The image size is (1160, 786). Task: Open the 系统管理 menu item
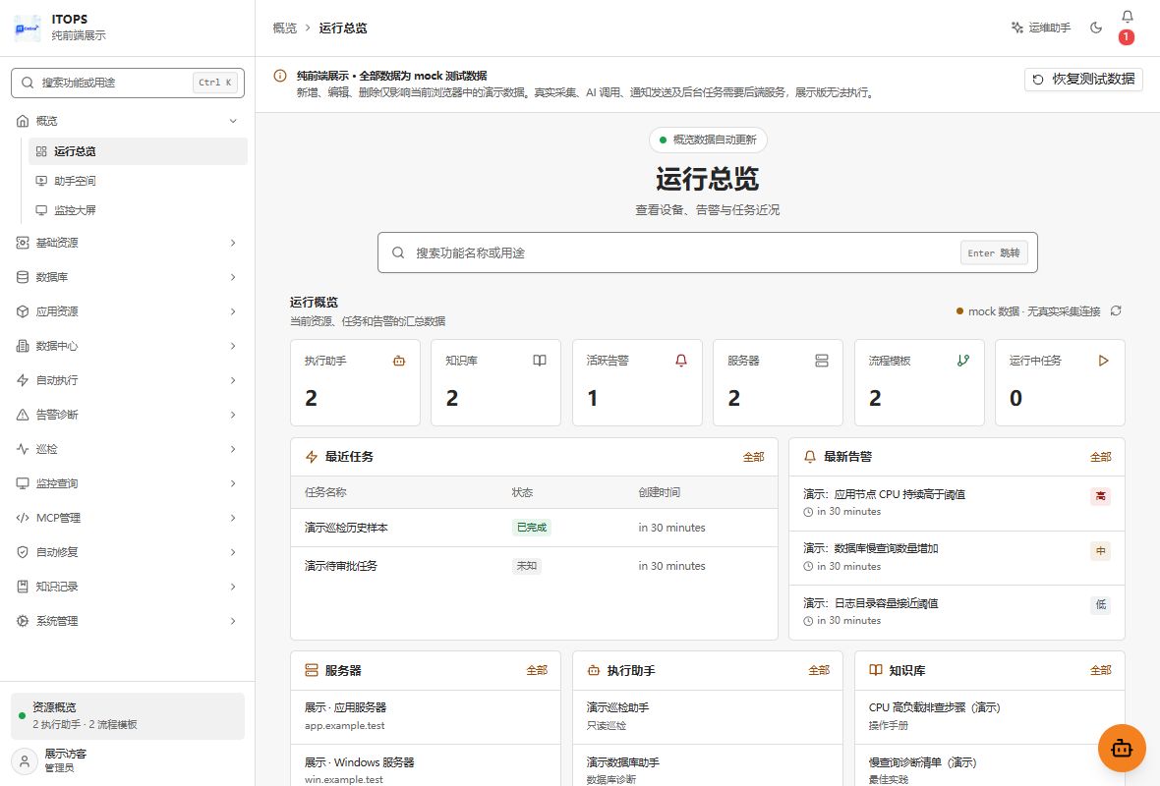tap(127, 621)
